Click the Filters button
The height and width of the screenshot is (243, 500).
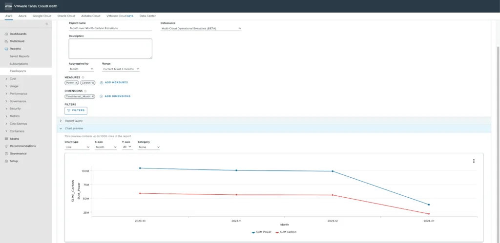[x=76, y=111]
